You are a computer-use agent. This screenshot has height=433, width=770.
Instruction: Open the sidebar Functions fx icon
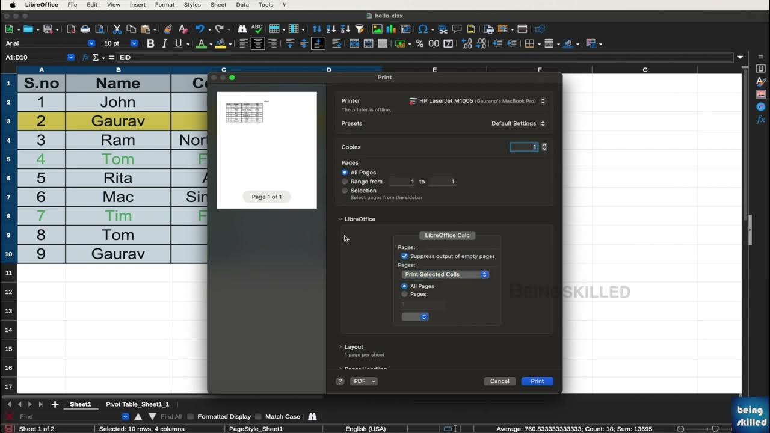[761, 120]
